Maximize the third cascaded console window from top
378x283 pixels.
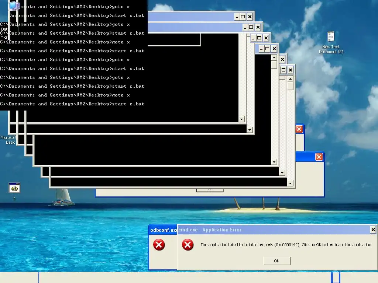pos(259,38)
